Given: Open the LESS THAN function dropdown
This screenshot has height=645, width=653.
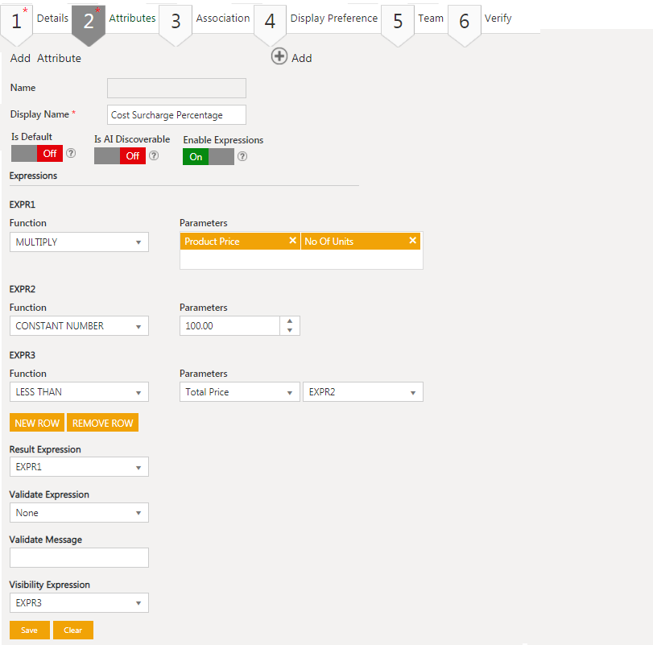Looking at the screenshot, I should point(79,392).
